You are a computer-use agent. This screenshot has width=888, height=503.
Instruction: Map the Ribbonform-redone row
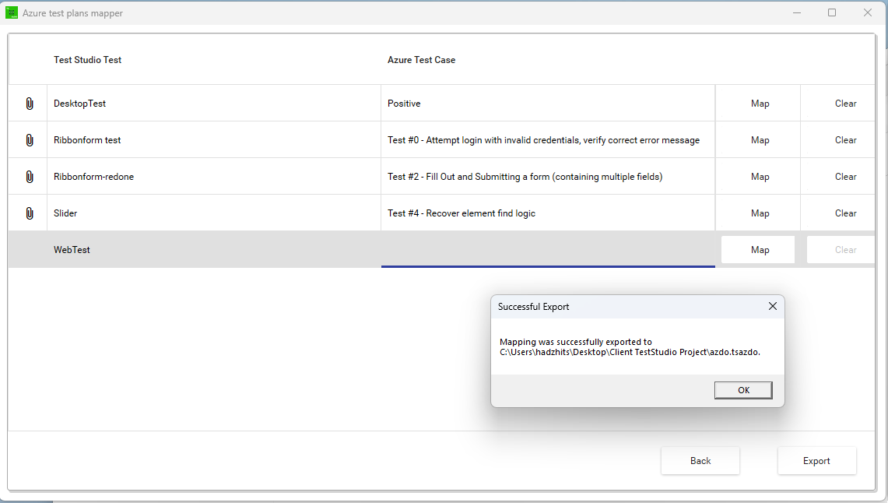click(760, 177)
